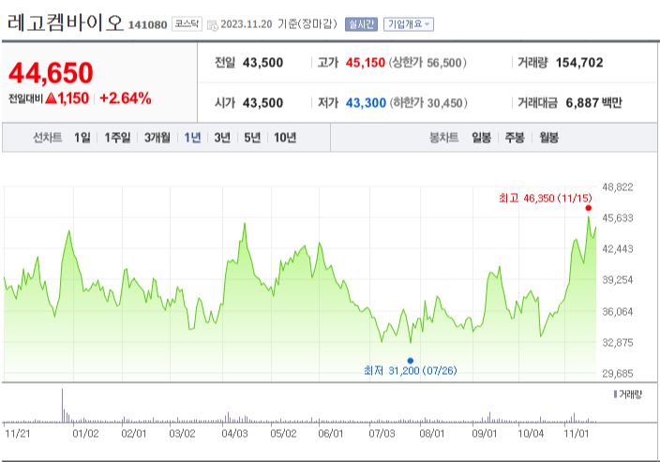The width and height of the screenshot is (660, 462).
Task: Click the 고가 value 45,150
Action: tap(366, 63)
